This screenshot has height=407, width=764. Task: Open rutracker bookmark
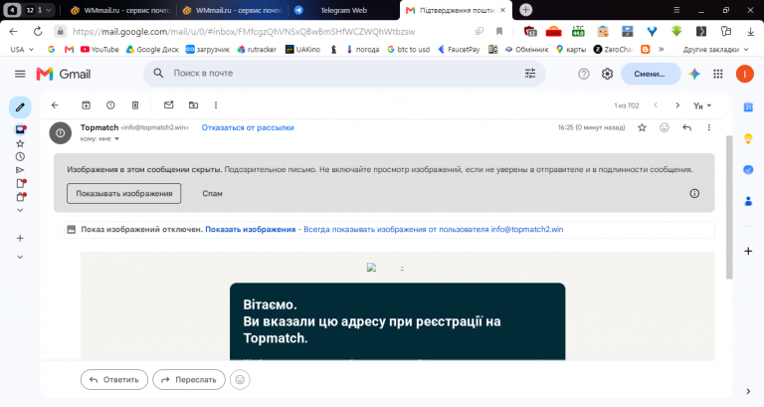[257, 49]
